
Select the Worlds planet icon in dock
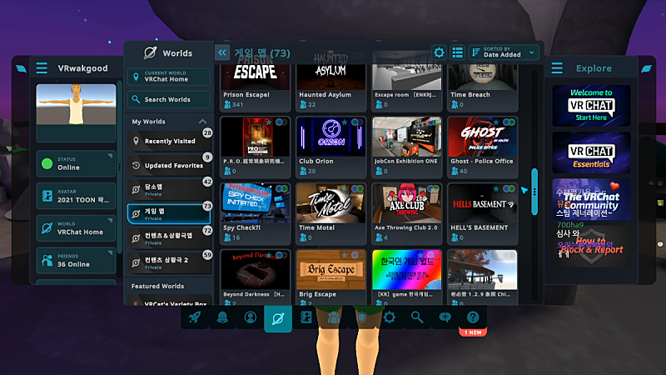(278, 318)
